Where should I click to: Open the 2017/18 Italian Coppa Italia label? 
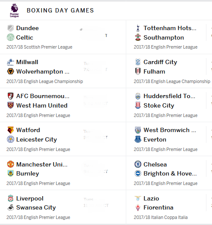tap(161, 217)
